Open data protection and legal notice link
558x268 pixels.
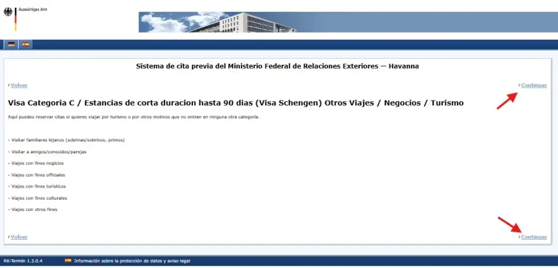[132, 261]
